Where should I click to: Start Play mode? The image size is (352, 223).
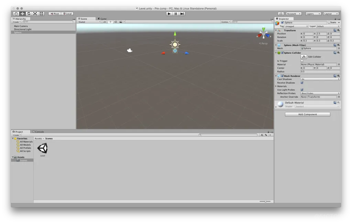(169, 14)
